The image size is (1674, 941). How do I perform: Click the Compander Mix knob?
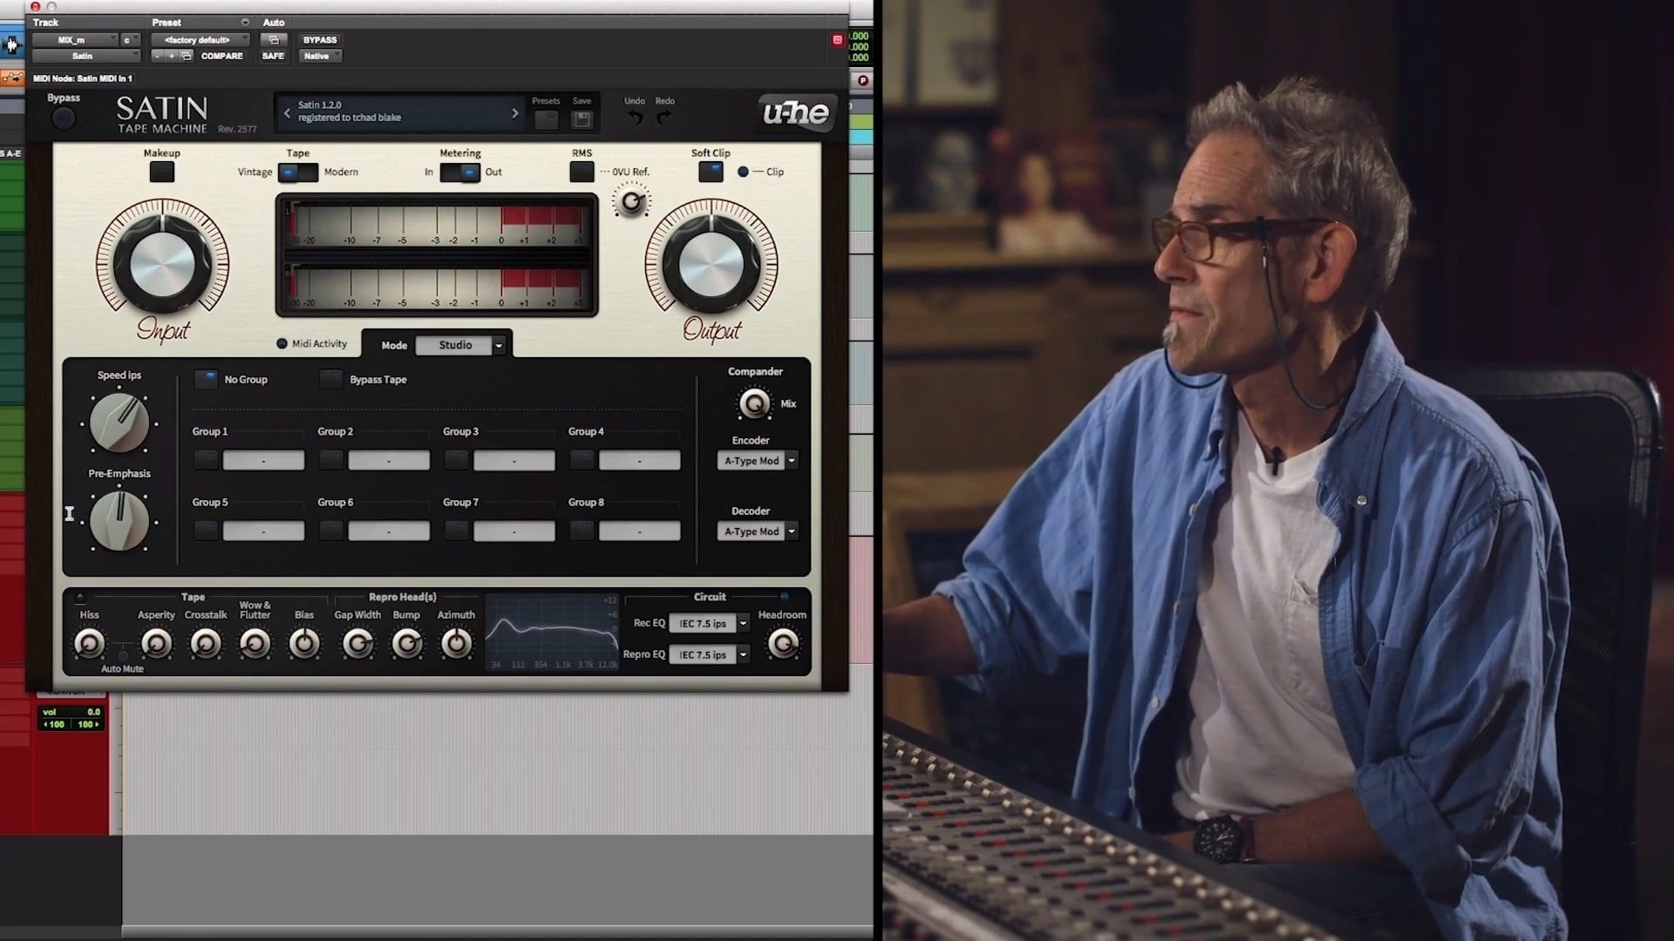click(755, 403)
